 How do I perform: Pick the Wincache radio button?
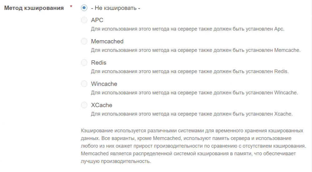point(84,84)
